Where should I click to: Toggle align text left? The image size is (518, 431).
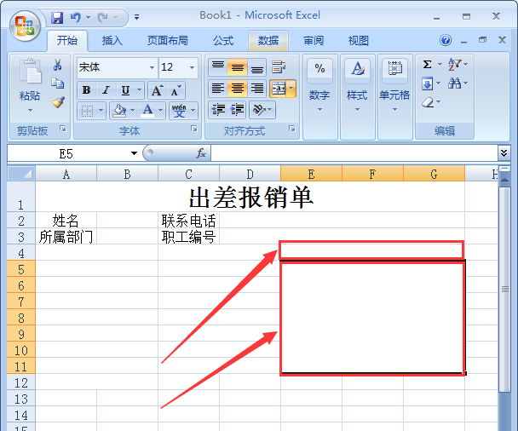click(x=218, y=89)
